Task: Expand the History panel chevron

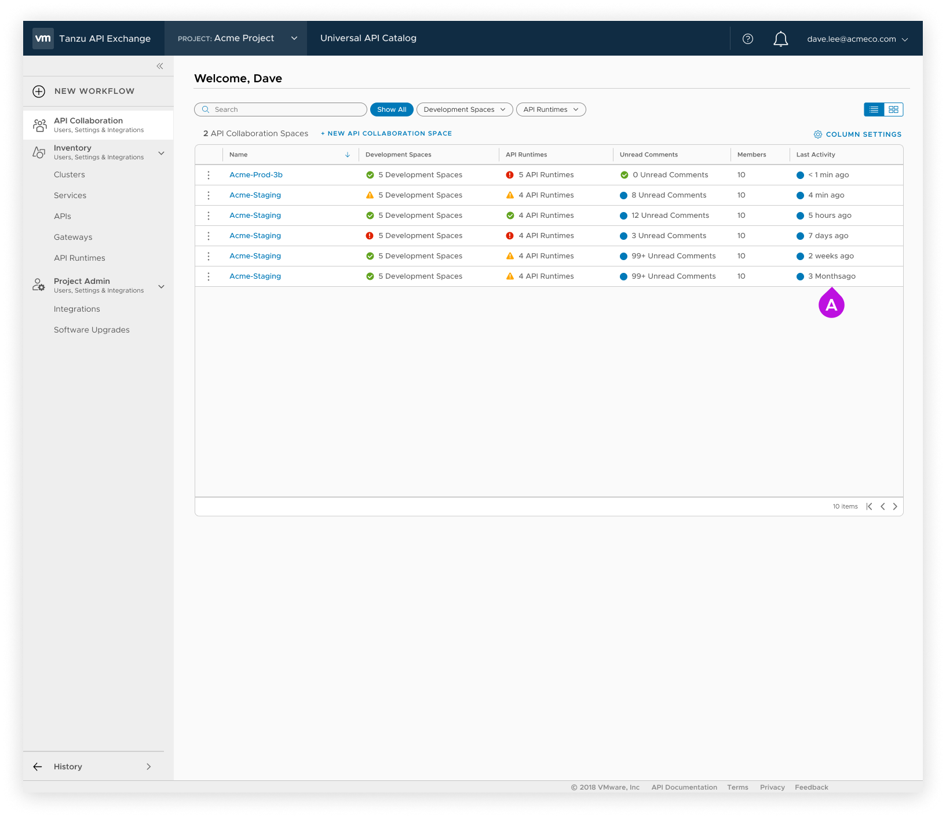Action: point(149,766)
